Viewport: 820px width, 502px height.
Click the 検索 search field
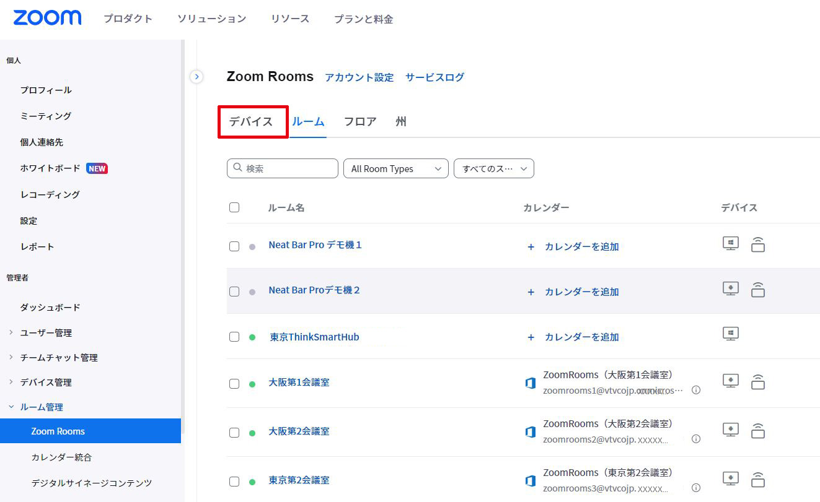(x=283, y=168)
